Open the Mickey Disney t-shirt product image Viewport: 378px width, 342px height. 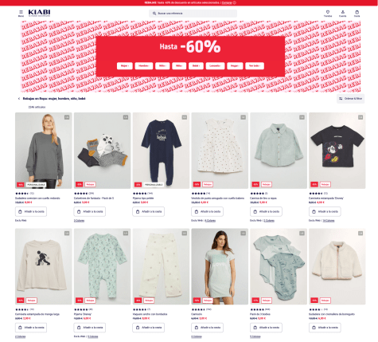point(337,151)
